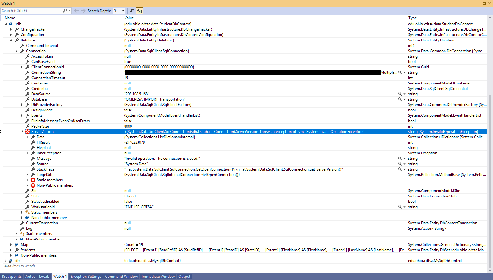Viewport: 493px width, 280px height.
Task: Open text visualizer for Database name value
Action: click(400, 99)
